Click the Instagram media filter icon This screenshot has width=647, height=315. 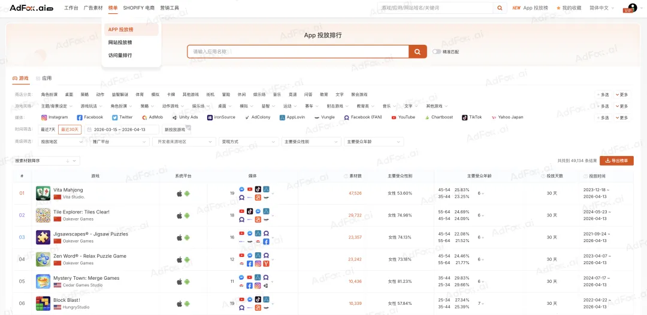44,118
